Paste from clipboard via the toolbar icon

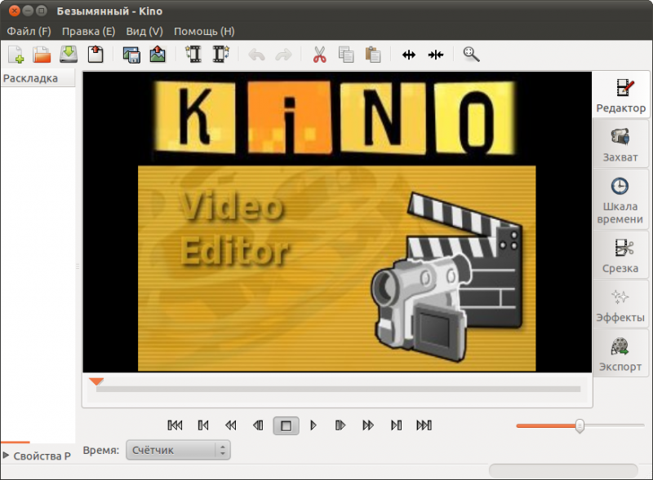click(373, 55)
